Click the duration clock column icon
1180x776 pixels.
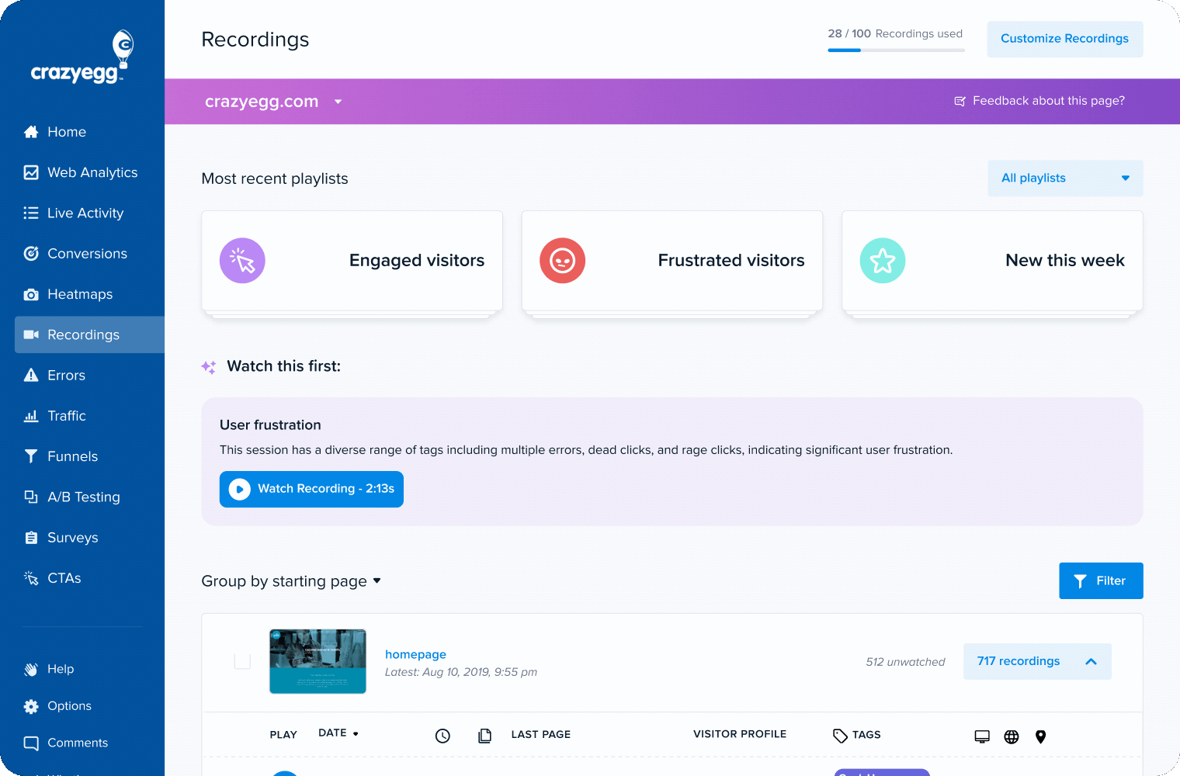coord(442,736)
